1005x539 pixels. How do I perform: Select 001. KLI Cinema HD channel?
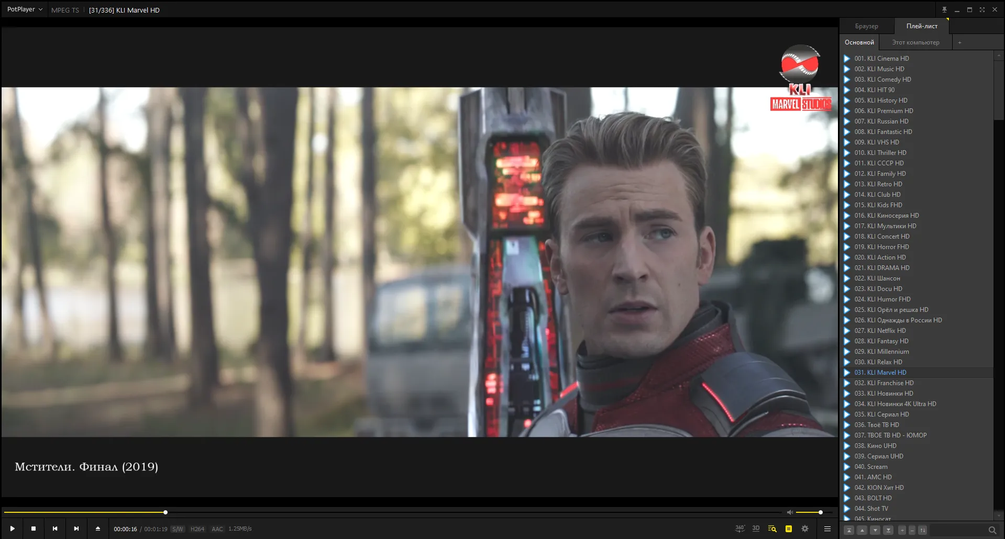916,59
